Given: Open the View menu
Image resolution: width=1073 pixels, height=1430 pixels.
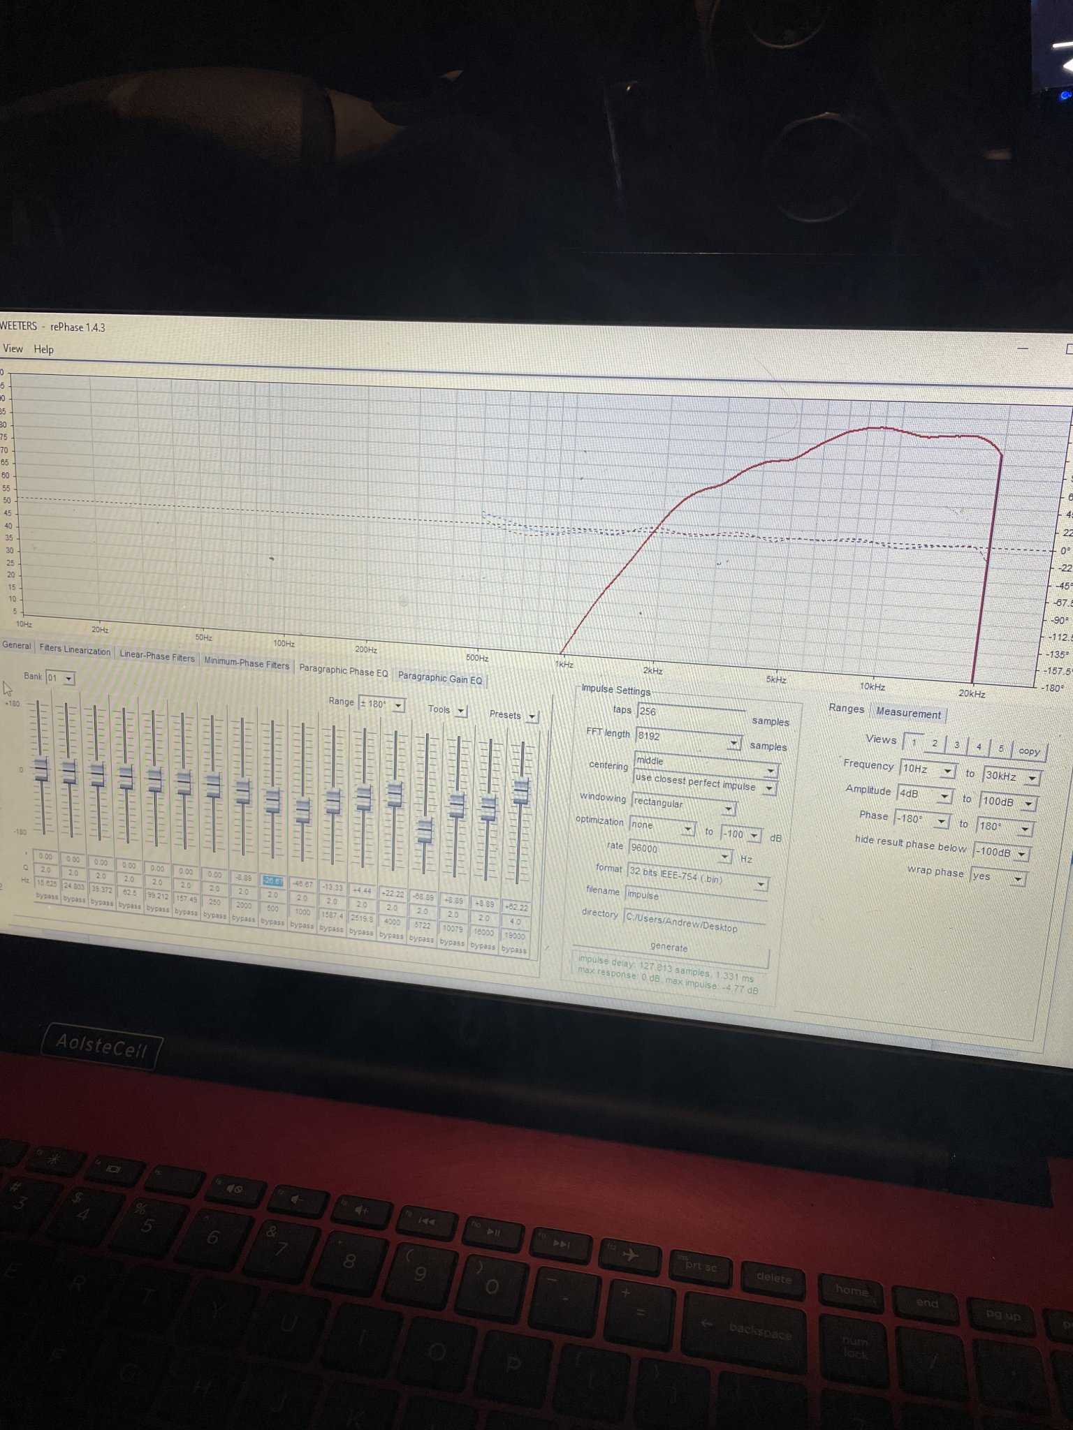Looking at the screenshot, I should tap(13, 348).
